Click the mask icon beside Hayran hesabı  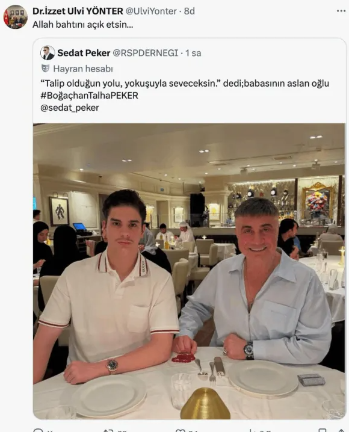pos(45,69)
